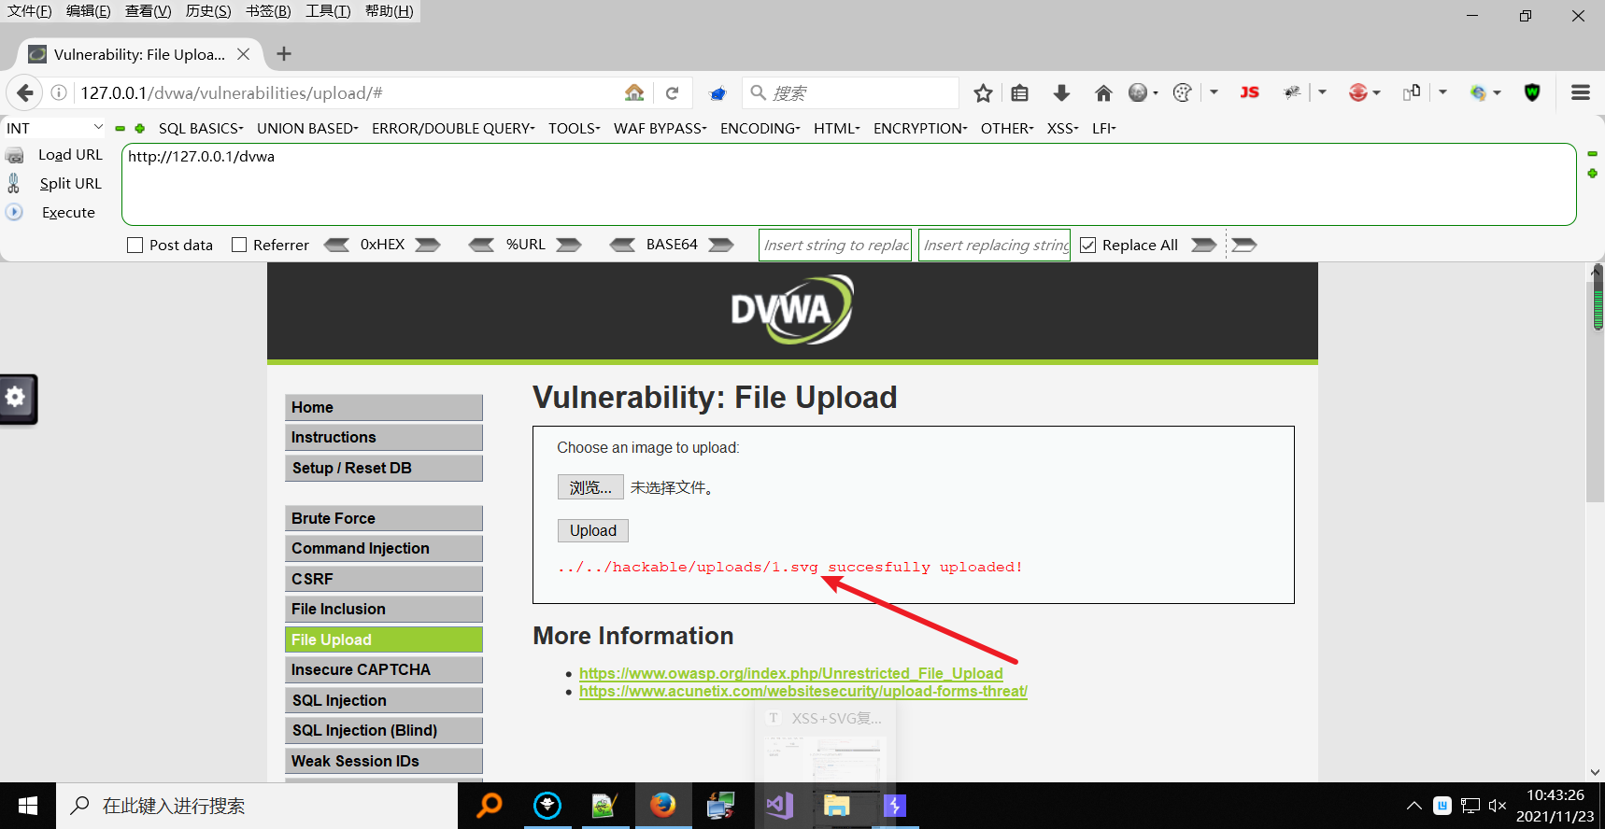This screenshot has width=1605, height=829.
Task: Open the bookmarks list icon
Action: point(1020,92)
